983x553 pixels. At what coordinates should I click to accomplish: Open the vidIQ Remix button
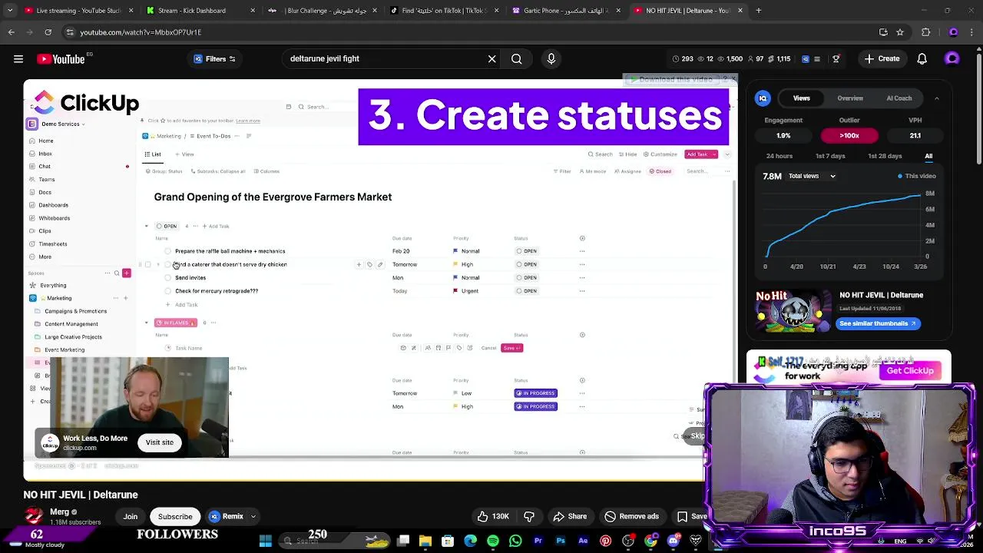tap(227, 516)
